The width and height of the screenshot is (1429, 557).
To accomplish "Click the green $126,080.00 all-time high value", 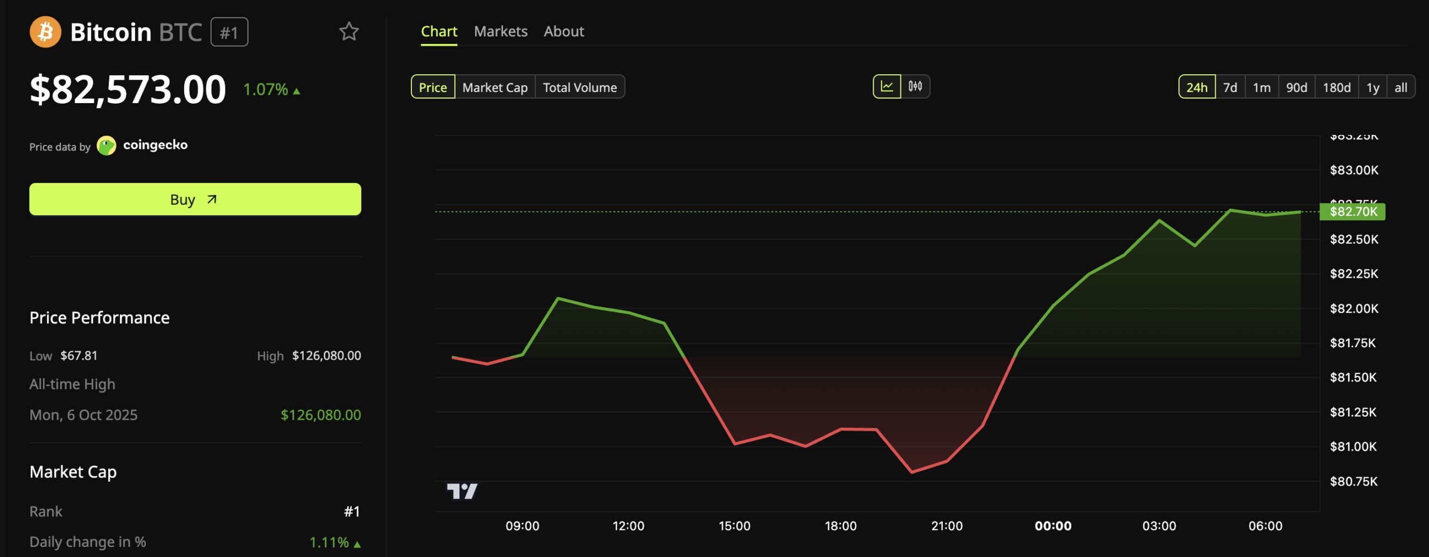I will 321,415.
